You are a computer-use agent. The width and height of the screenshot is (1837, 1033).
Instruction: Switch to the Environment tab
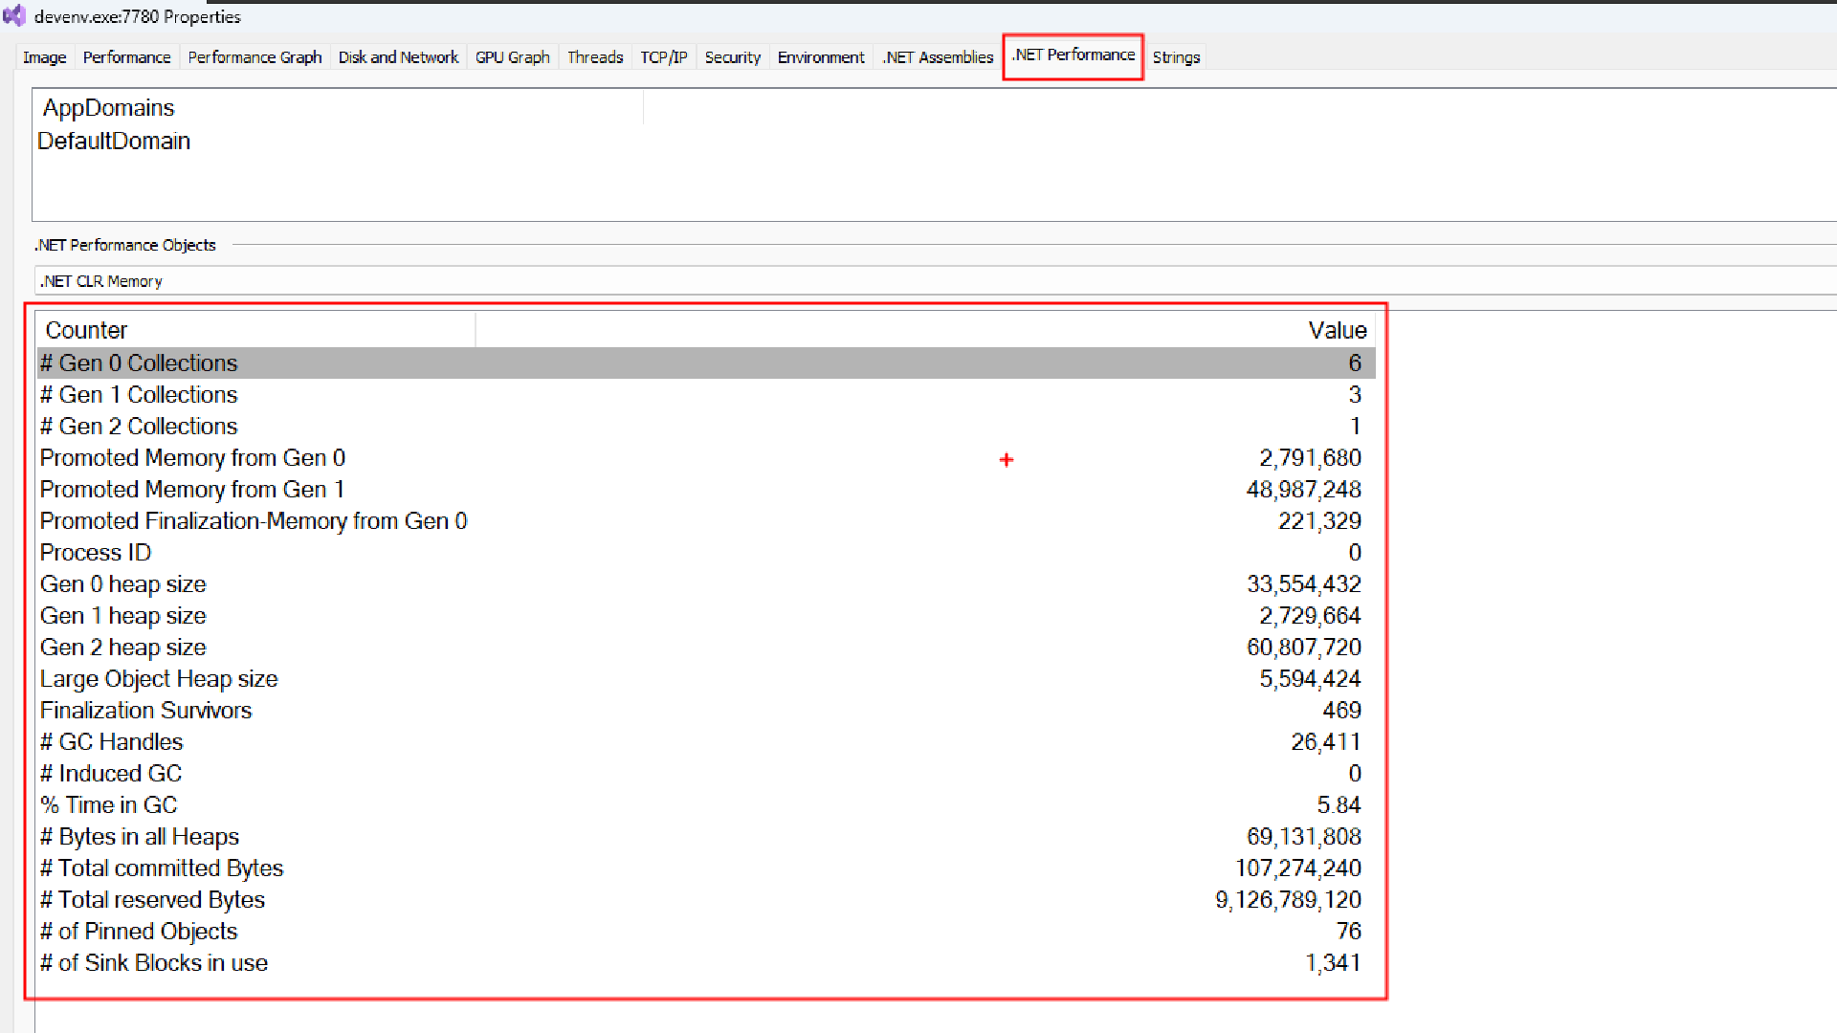(x=821, y=57)
